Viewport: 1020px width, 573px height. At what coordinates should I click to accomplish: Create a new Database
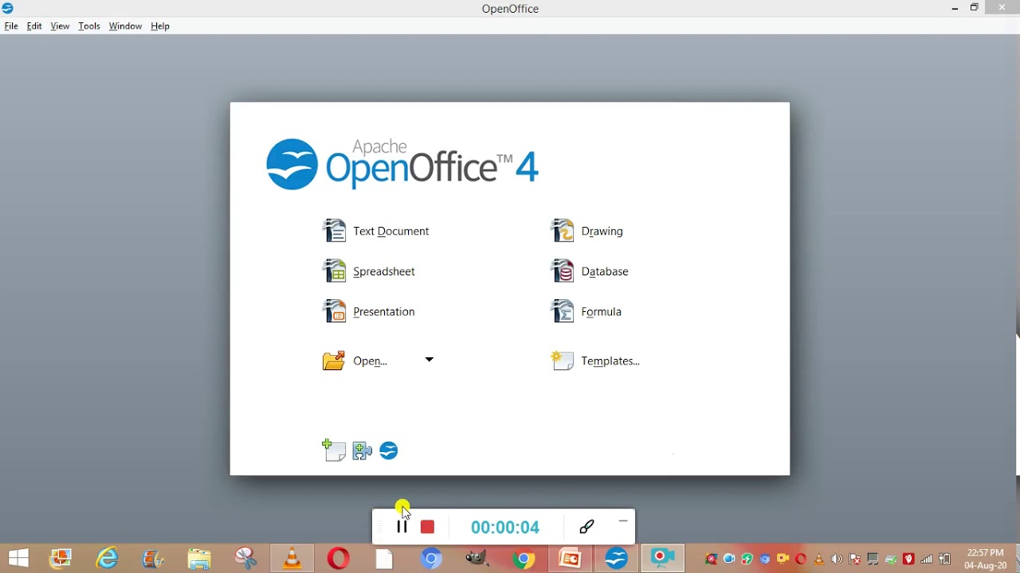590,271
